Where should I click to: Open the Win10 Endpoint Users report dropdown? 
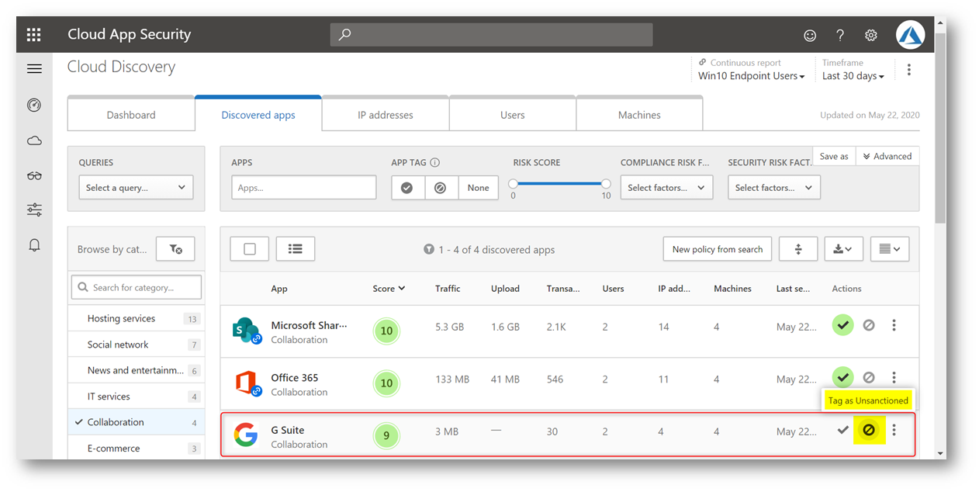click(751, 76)
